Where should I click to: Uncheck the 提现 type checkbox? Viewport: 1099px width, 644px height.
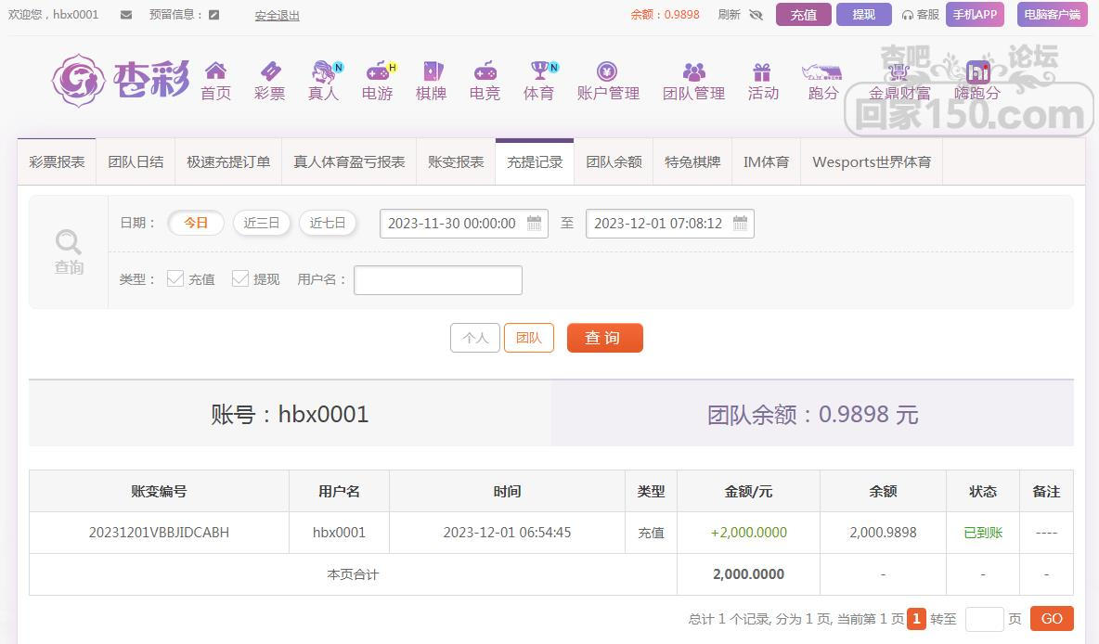240,278
